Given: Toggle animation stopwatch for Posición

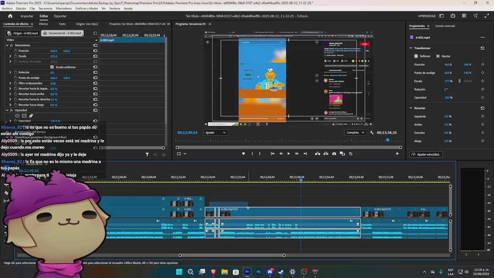Looking at the screenshot, I should point(16,51).
